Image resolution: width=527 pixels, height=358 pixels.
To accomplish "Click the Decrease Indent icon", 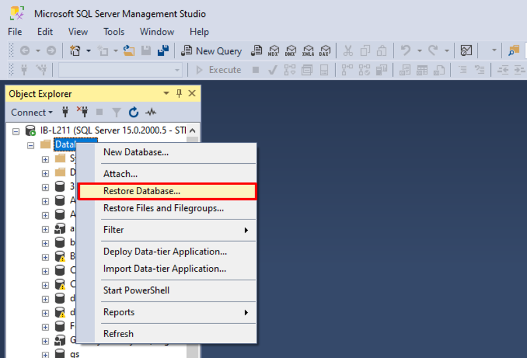I will [503, 70].
